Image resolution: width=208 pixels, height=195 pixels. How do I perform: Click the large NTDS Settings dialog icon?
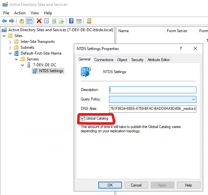86,72
